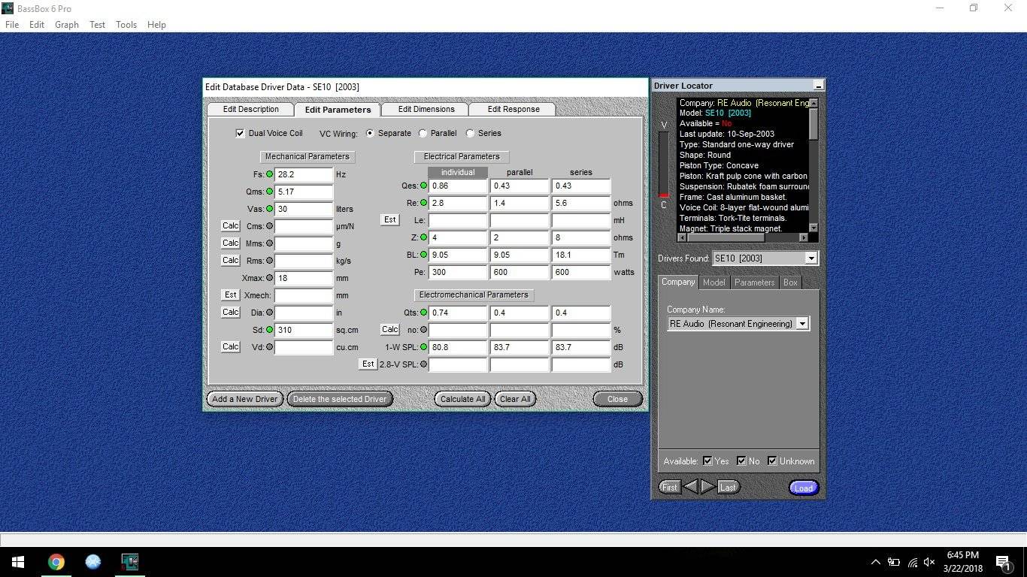Jump to First driver
The height and width of the screenshot is (577, 1027).
(669, 487)
